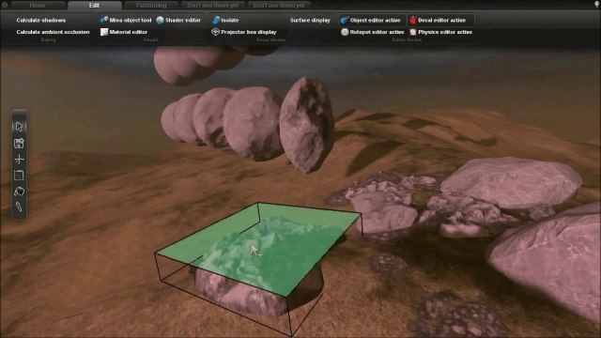The image size is (601, 338).
Task: Toggle Object editor active mode
Action: [371, 20]
